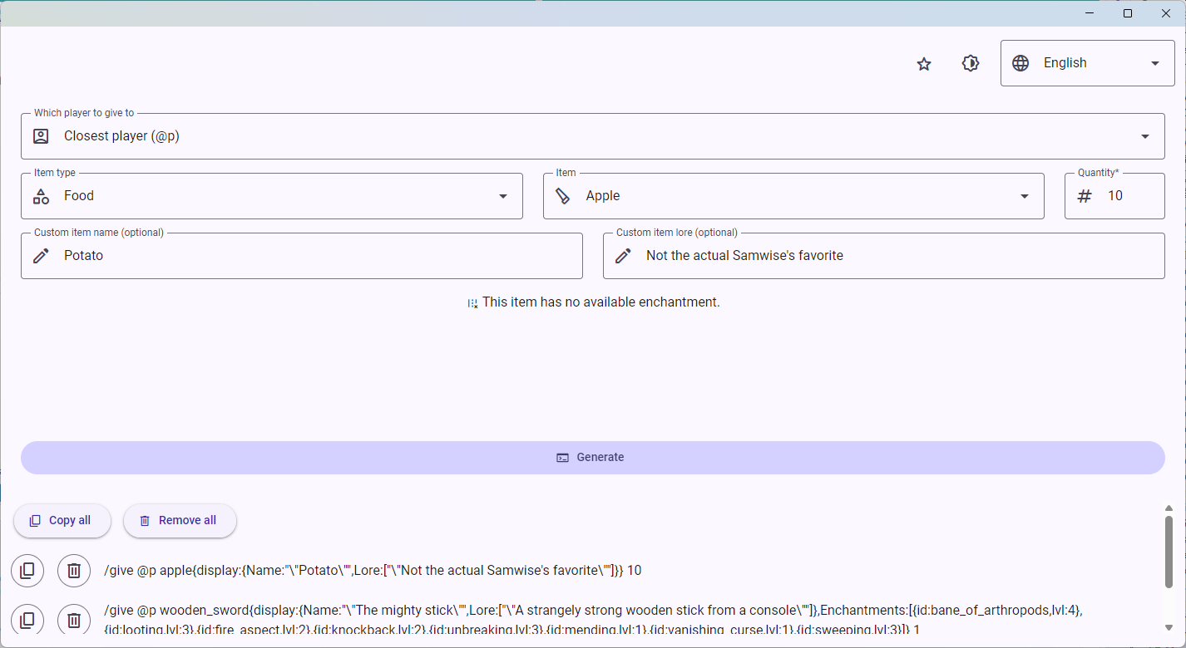1186x648 pixels.
Task: Click scrollbar down arrow in command list
Action: click(x=1169, y=627)
